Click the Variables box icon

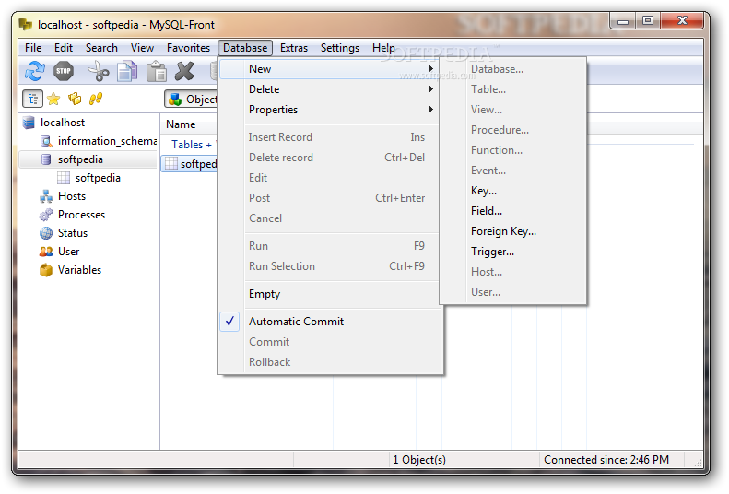pyautogui.click(x=46, y=270)
